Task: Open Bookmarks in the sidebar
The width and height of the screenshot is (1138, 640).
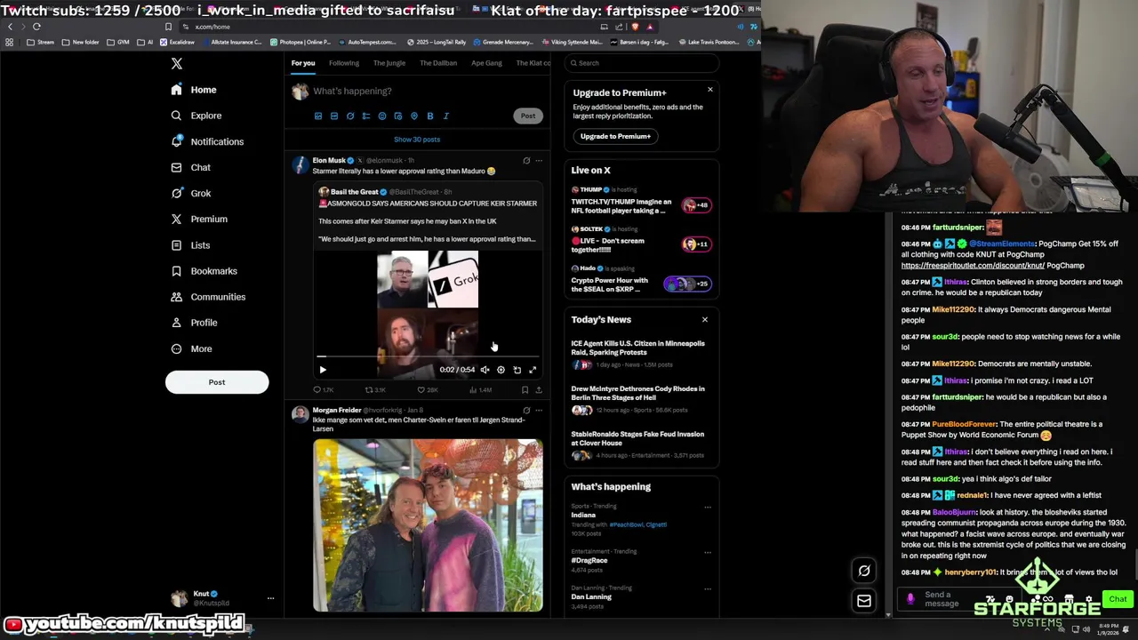Action: [204, 271]
